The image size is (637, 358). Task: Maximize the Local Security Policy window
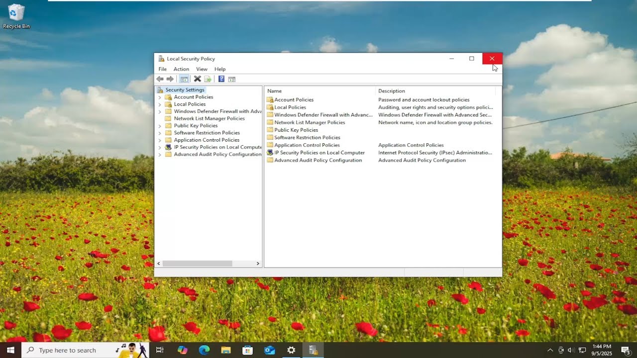click(472, 59)
